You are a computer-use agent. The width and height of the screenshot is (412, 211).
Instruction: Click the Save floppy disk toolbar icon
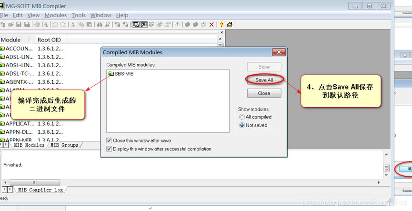[x=19, y=24]
